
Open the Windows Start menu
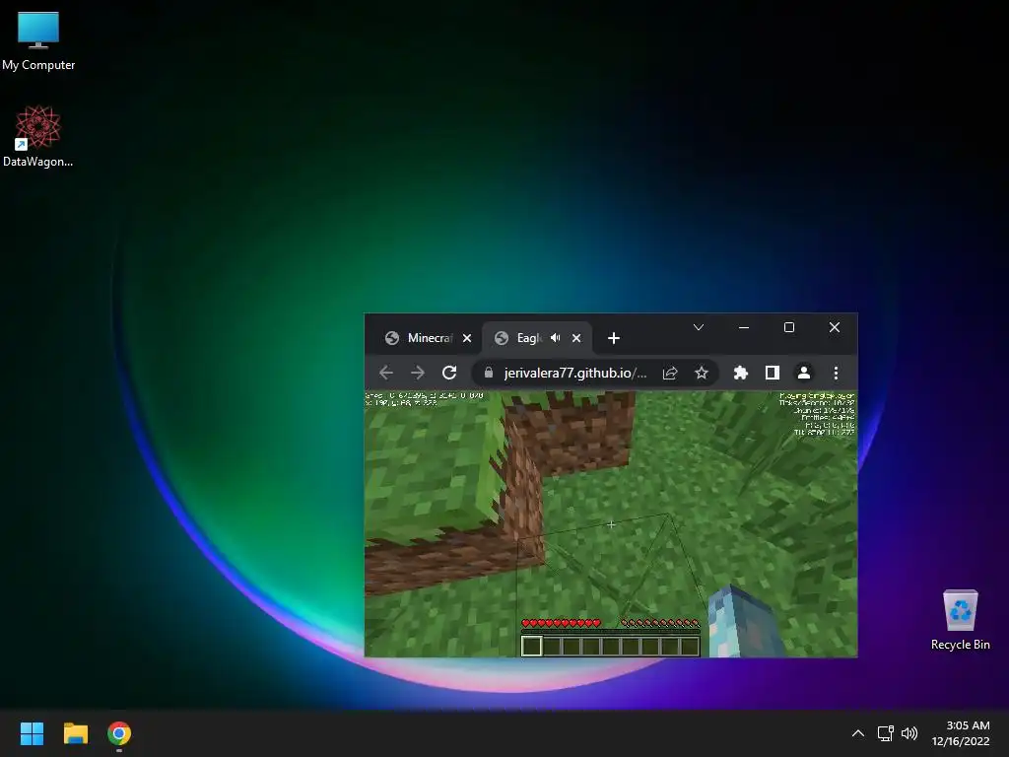click(32, 733)
